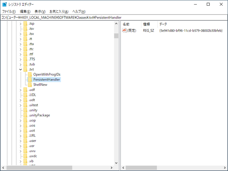This screenshot has width=228, height=171.
Task: Expand the .ttc key
Action: point(21,49)
